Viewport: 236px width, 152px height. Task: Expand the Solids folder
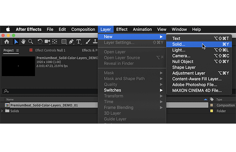[x=2, y=111]
